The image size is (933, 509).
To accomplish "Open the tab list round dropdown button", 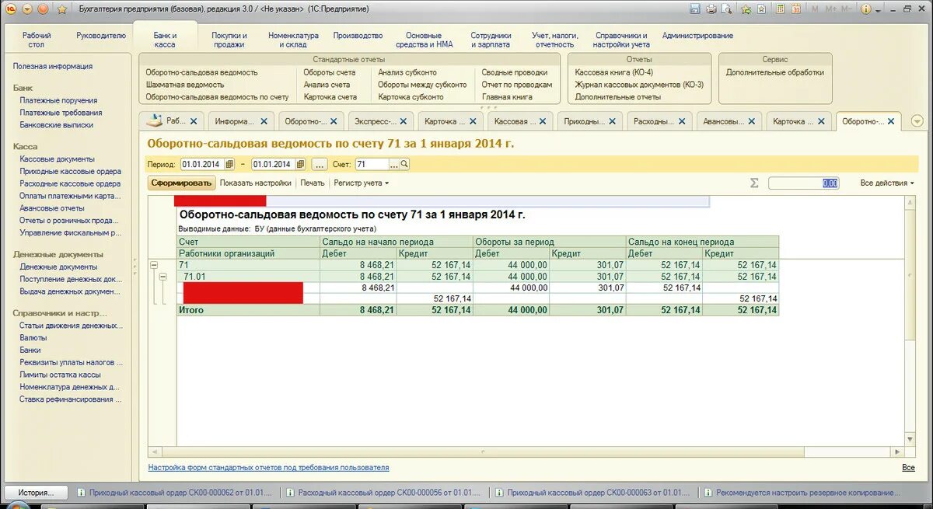I will tap(917, 121).
